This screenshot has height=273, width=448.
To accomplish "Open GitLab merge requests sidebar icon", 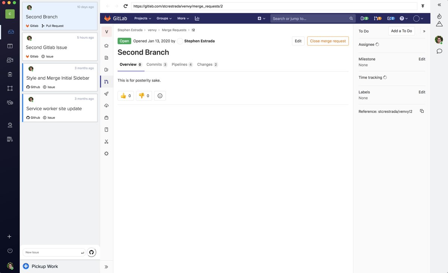I will click(106, 82).
